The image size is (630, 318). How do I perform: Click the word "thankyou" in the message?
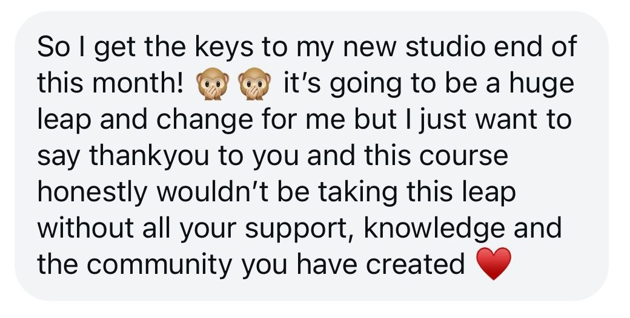(149, 157)
